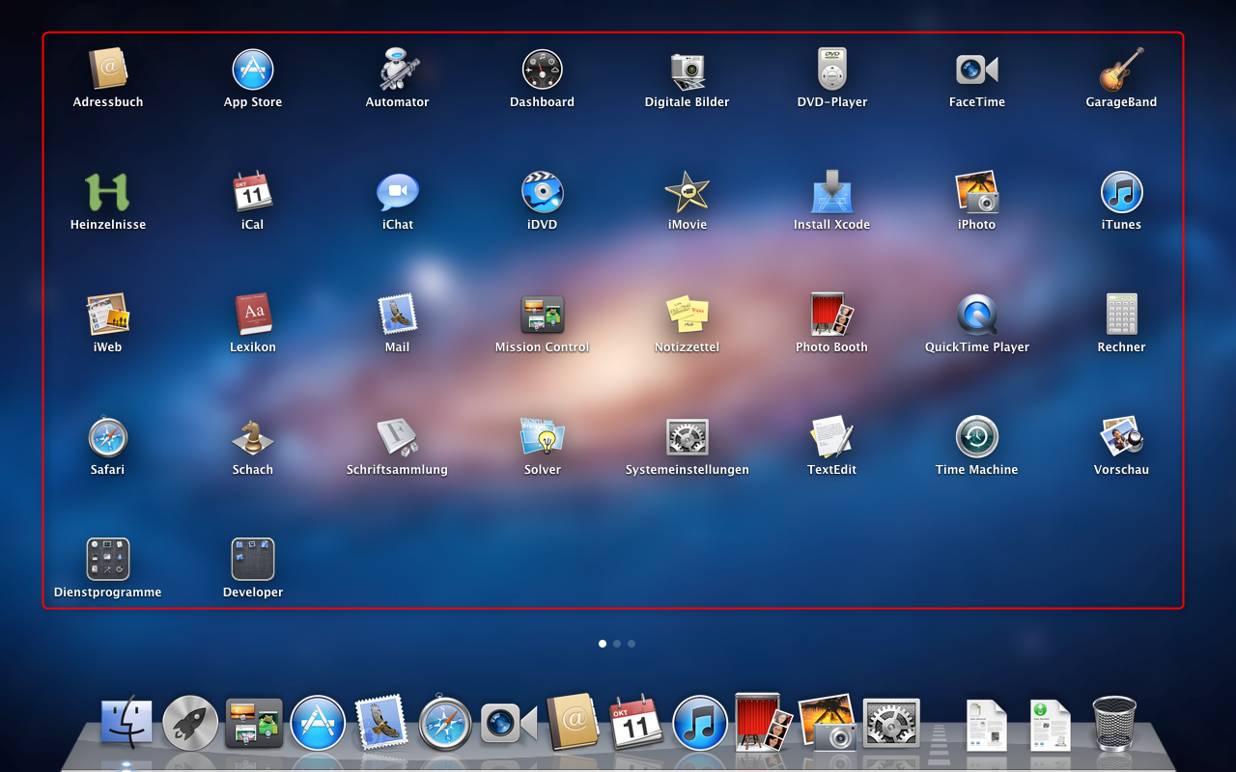The width and height of the screenshot is (1236, 772).
Task: Start Mission Control
Action: (542, 315)
